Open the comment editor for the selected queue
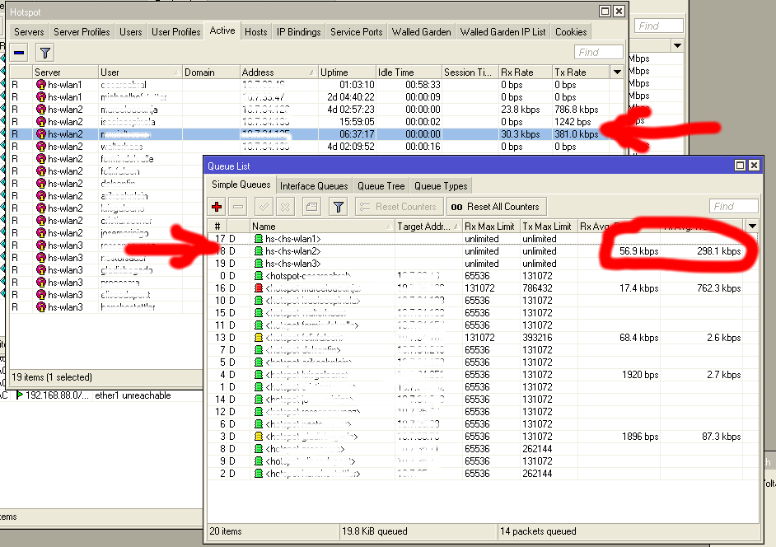This screenshot has height=547, width=776. (311, 206)
